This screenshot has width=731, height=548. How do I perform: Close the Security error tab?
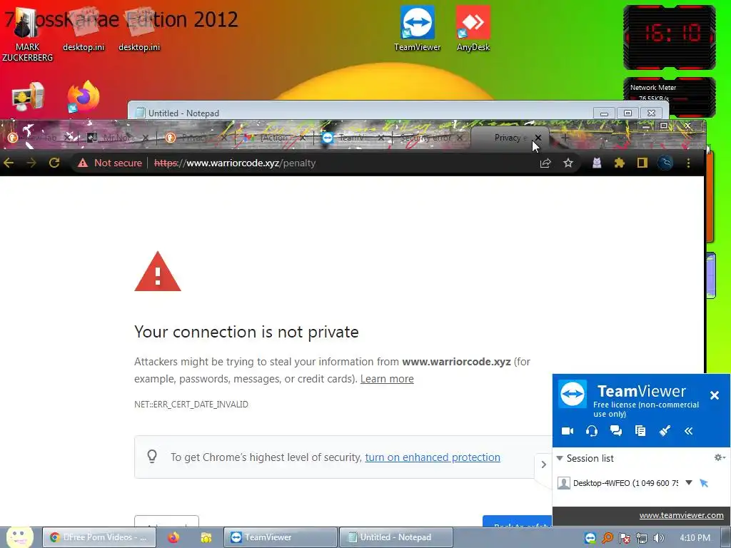[460, 138]
